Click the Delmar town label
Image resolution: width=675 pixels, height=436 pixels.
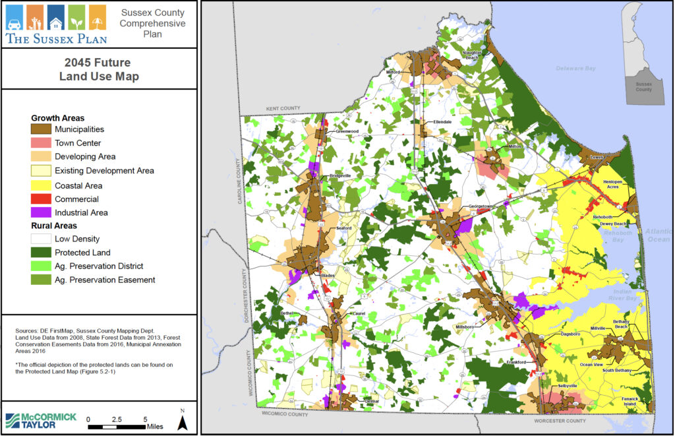pyautogui.click(x=372, y=401)
